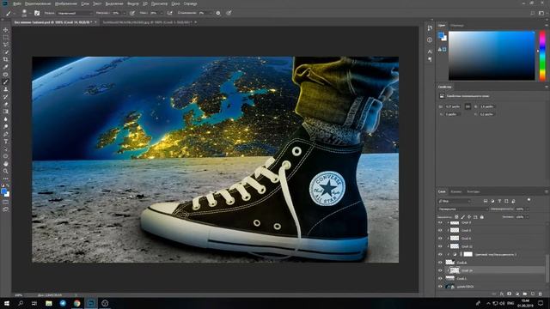Switch to the Channels (Каналы) tab
Screen dimensions: 550x309
tap(456, 191)
